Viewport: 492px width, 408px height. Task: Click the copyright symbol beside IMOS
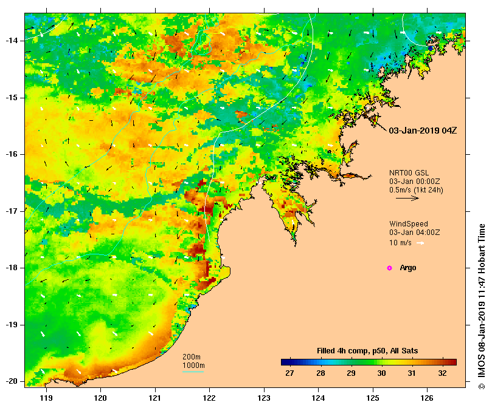tap(482, 386)
